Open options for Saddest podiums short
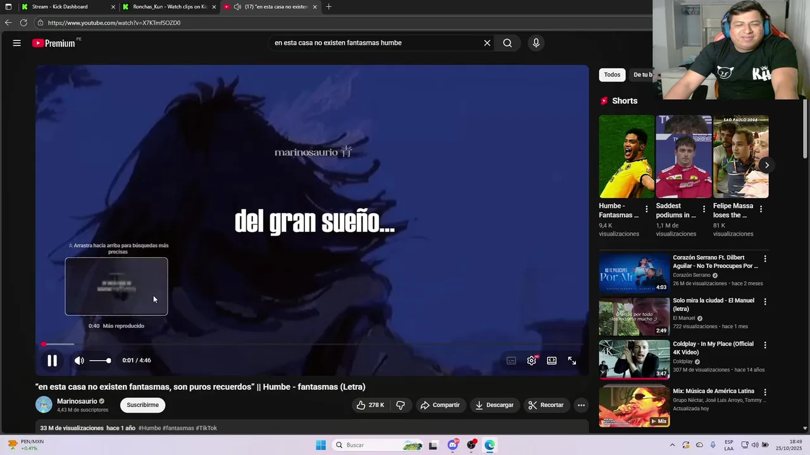Image resolution: width=810 pixels, height=455 pixels. click(x=704, y=209)
